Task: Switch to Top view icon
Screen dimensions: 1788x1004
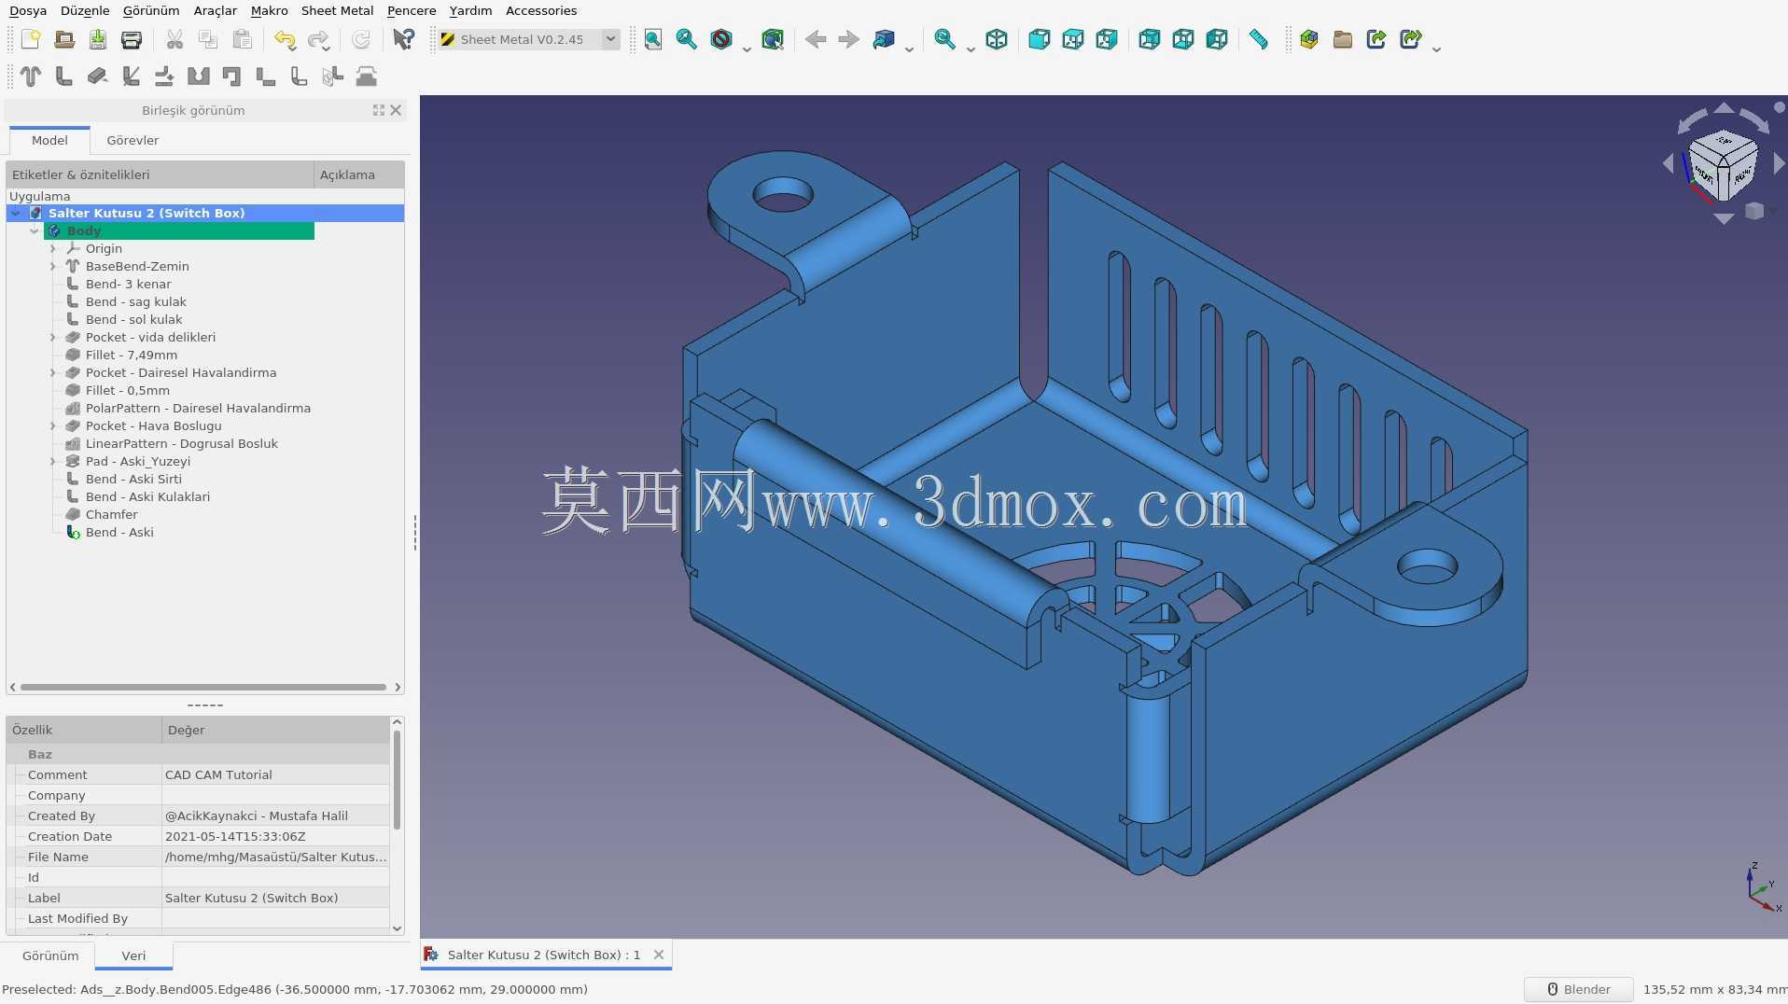Action: 1073,39
